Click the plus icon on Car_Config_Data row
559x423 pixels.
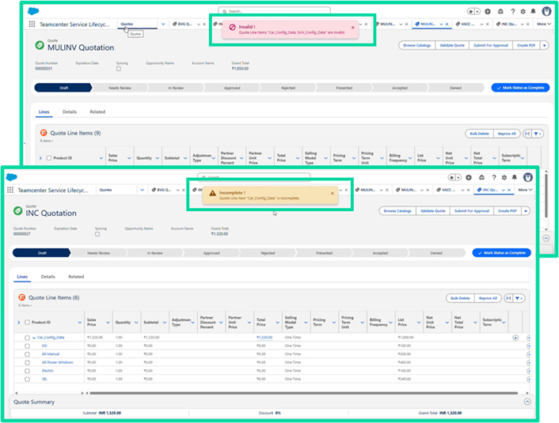(x=515, y=338)
